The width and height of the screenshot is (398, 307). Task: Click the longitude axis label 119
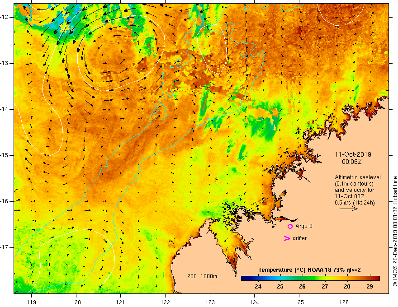(x=32, y=302)
